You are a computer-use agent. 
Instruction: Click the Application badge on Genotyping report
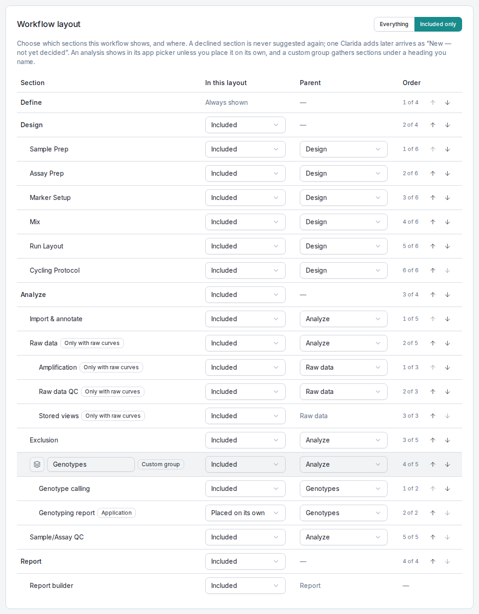point(117,513)
